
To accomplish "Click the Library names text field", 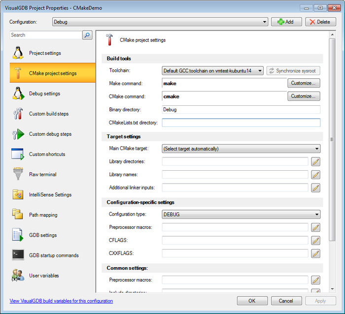I will tap(235, 175).
